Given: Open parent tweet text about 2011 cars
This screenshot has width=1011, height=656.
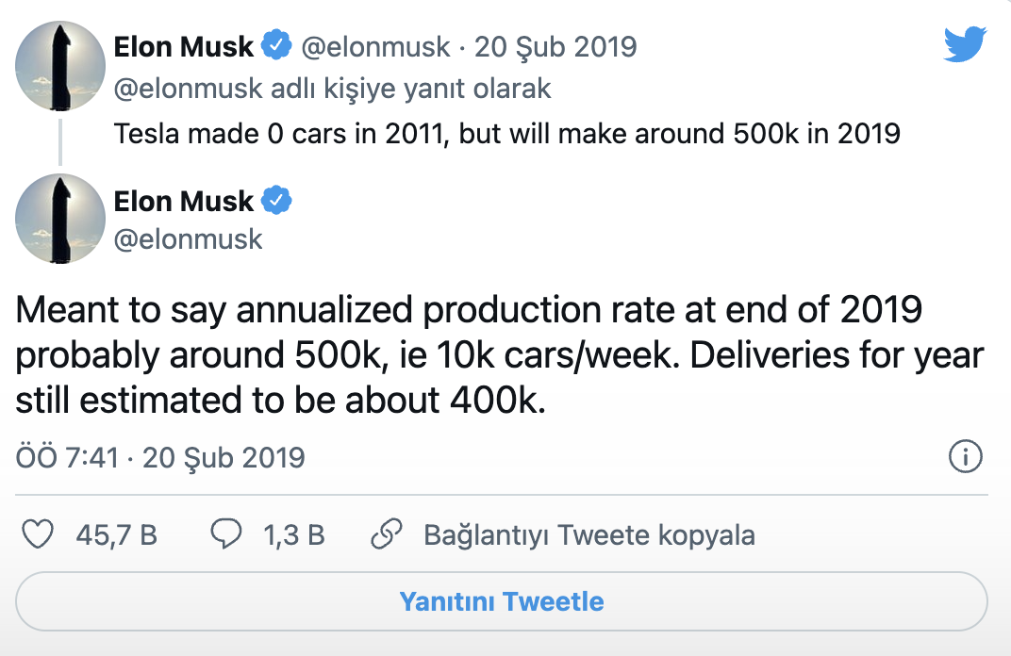Looking at the screenshot, I should pos(506,133).
